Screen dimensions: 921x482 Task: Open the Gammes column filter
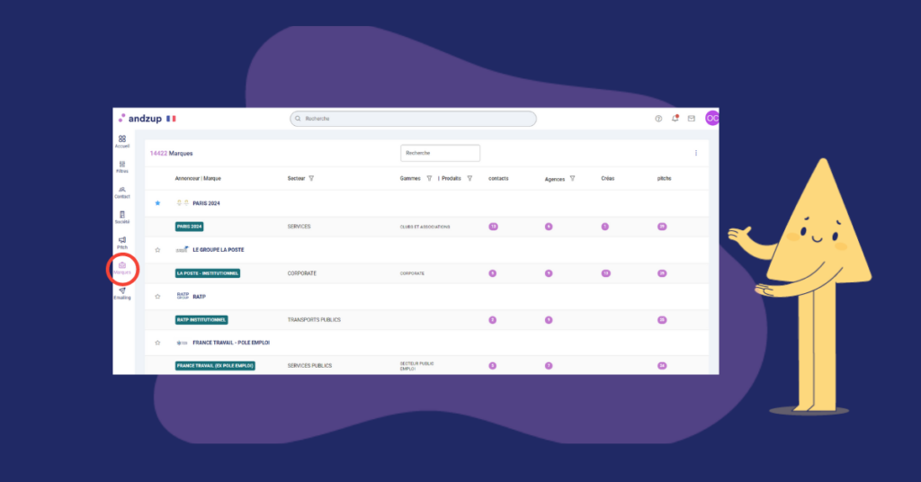point(429,178)
